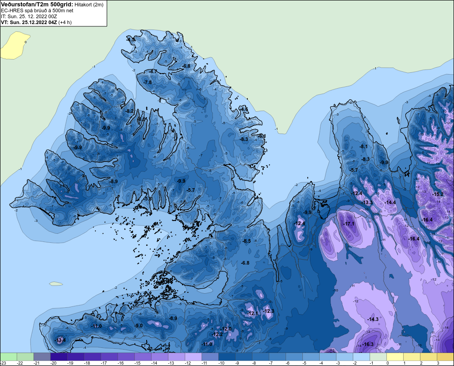Click the -14.3 temperature reading
The width and height of the screenshot is (454, 366).
pos(373,319)
